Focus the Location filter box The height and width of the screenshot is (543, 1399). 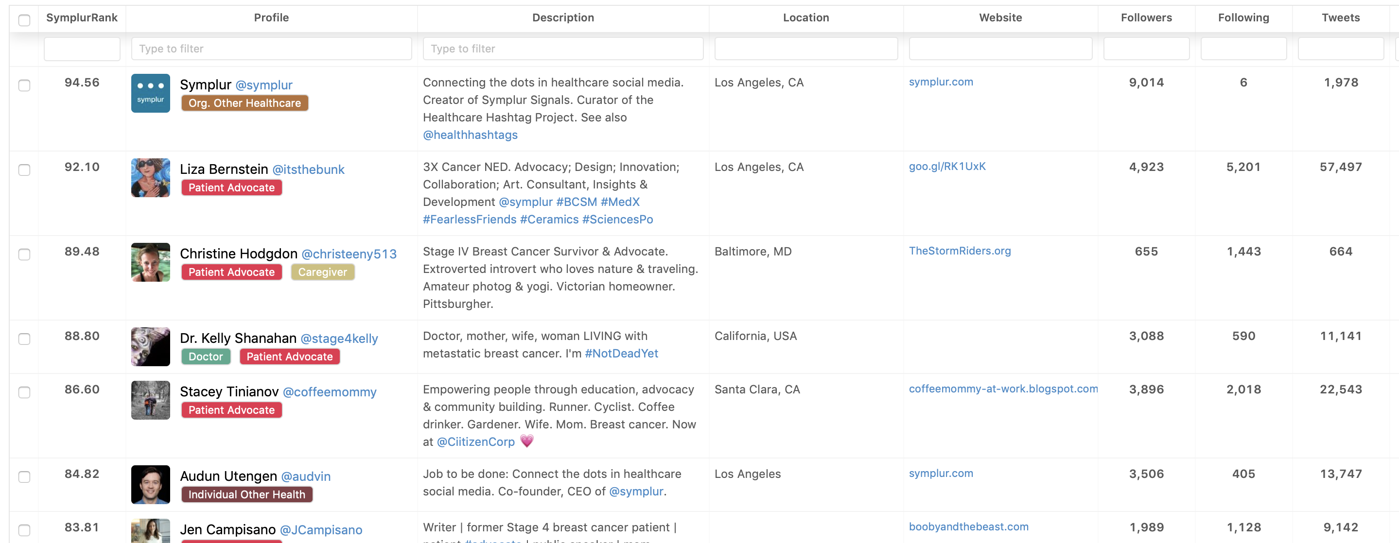pos(806,49)
